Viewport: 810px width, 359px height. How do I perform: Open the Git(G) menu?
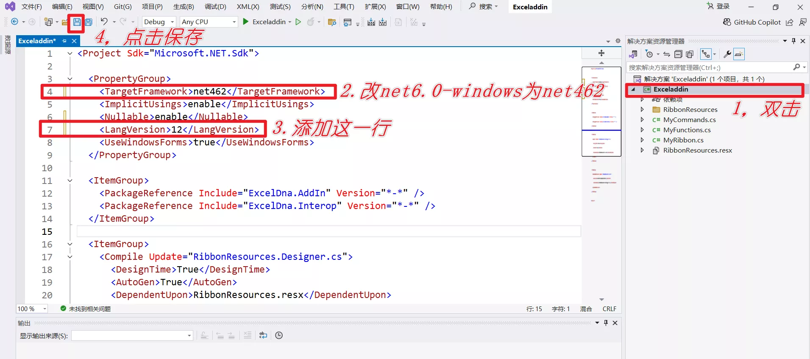point(123,7)
